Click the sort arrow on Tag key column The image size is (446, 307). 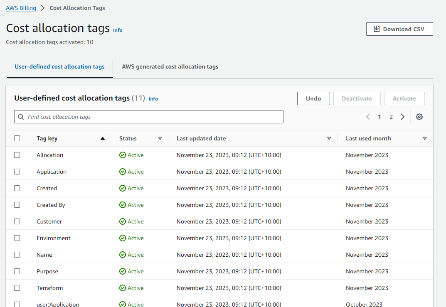(x=102, y=138)
